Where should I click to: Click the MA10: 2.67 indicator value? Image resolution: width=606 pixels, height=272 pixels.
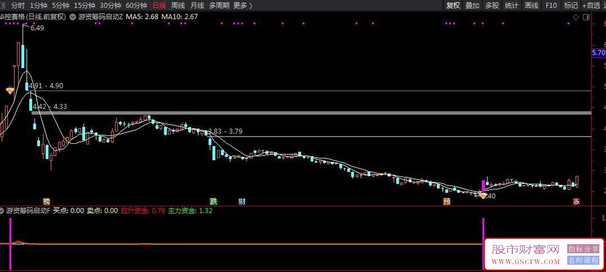tap(180, 16)
